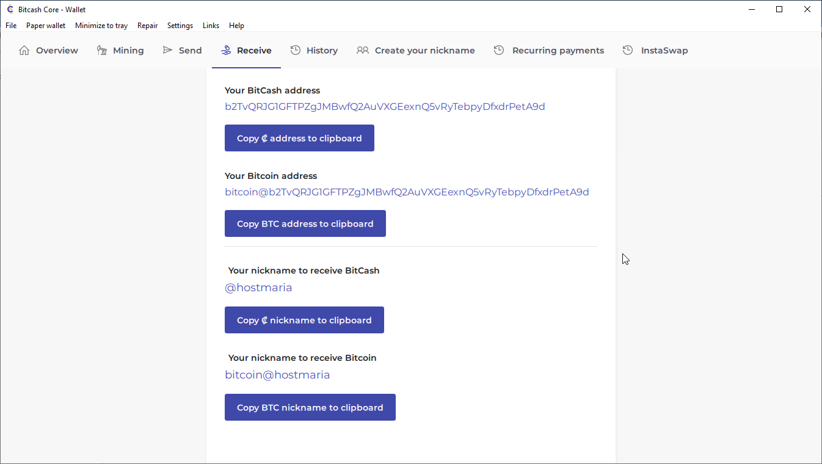Copy BitCash address to clipboard
The image size is (822, 464).
299,138
